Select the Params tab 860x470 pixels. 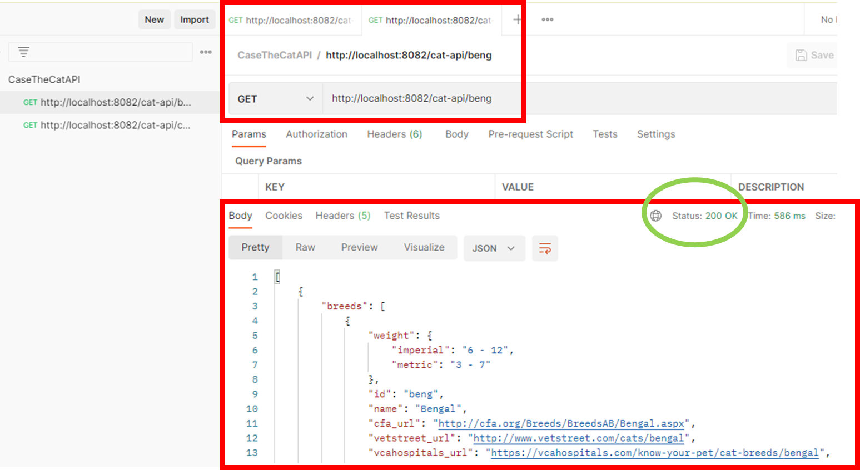tap(249, 134)
